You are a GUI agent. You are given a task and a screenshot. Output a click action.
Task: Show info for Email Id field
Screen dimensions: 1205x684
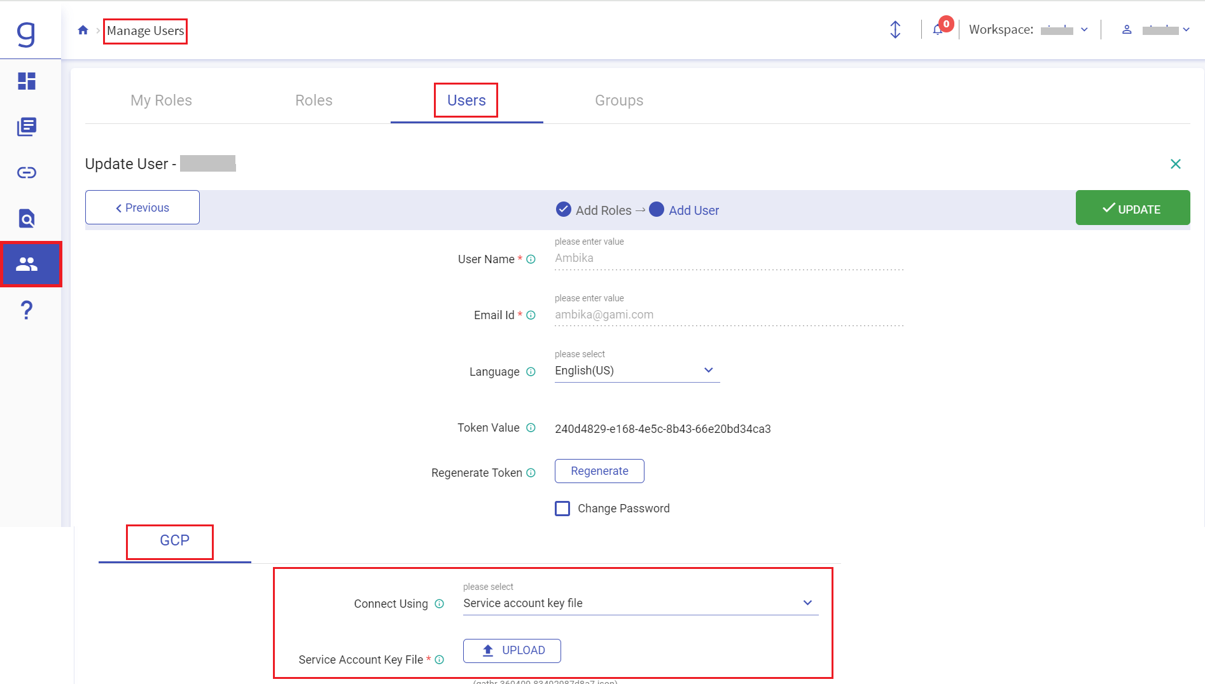pyautogui.click(x=531, y=315)
